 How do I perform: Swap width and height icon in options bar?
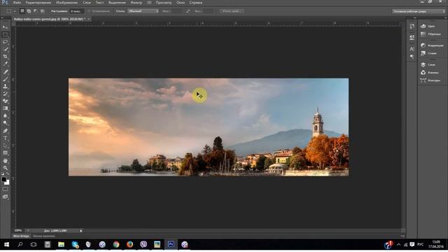click(188, 11)
